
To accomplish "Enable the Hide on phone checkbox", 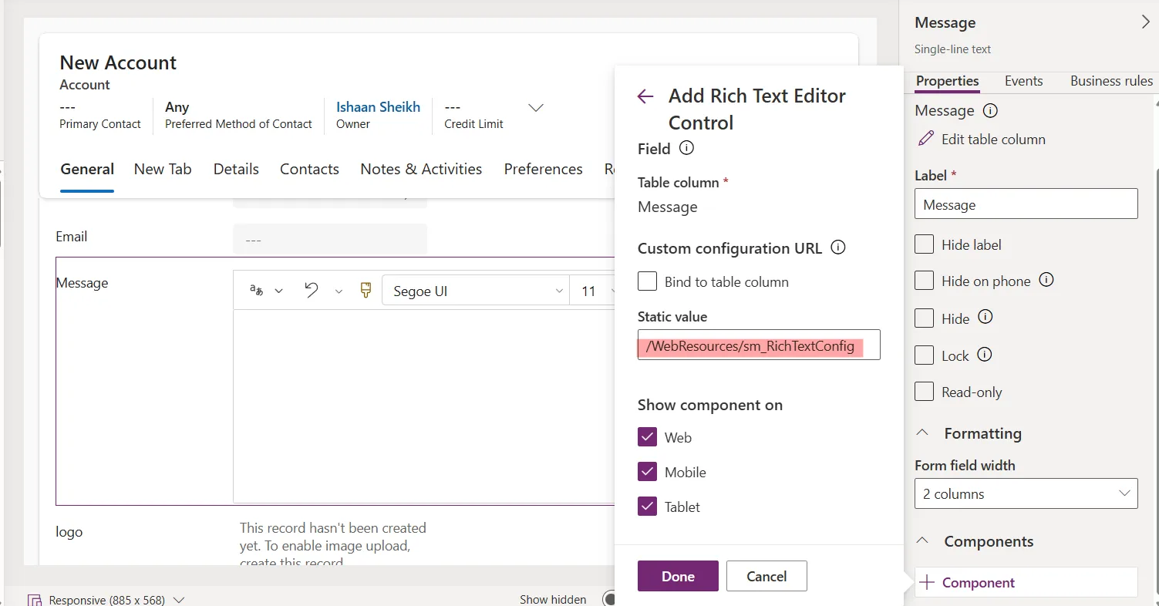I will pos(924,281).
